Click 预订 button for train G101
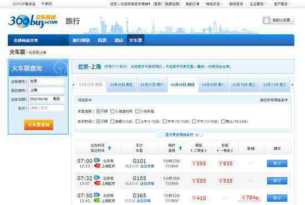 click(277, 163)
